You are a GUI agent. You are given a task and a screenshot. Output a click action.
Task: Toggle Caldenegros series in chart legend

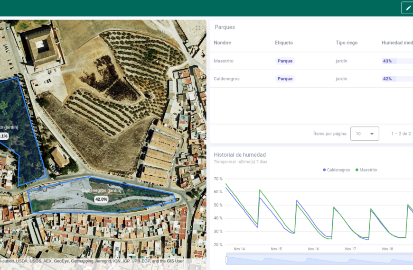click(x=338, y=170)
